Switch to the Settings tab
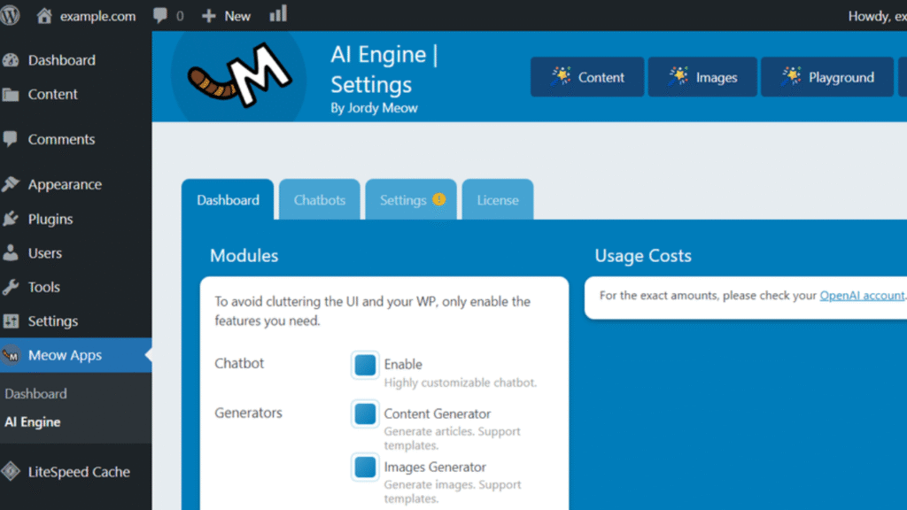 411,199
